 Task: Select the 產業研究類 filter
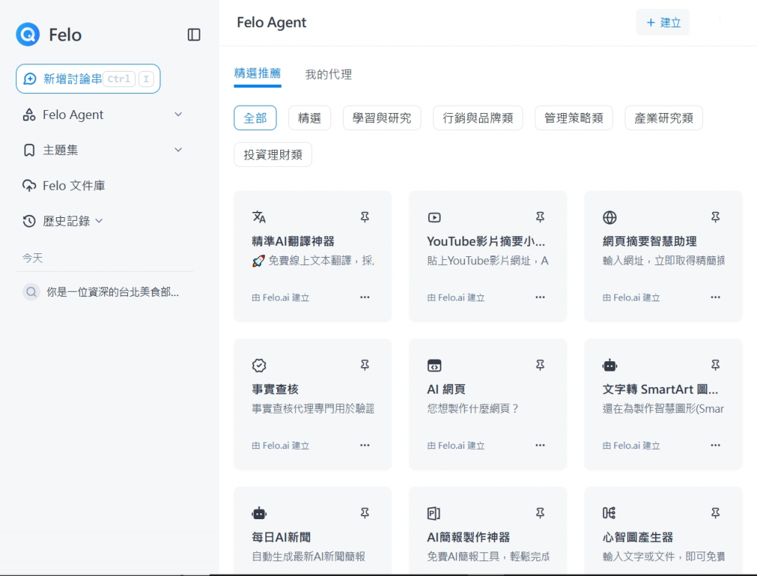[x=664, y=117]
